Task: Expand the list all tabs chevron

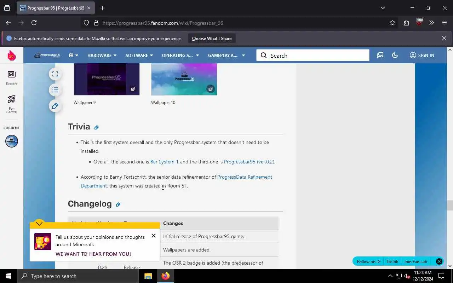Action: (383, 8)
